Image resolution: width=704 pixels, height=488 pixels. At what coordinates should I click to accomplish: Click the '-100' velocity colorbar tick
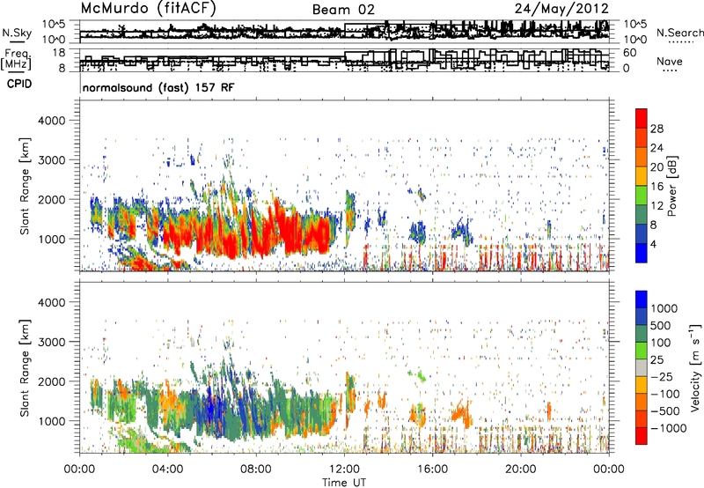tap(665, 394)
